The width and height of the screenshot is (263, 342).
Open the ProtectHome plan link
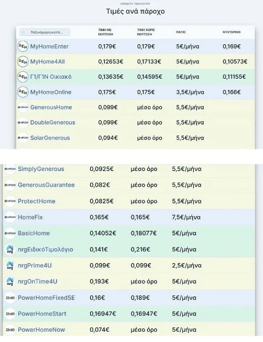tap(36, 201)
